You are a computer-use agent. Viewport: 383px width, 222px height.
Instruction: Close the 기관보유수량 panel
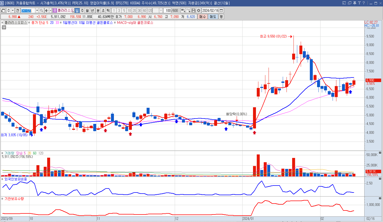tap(380, 198)
